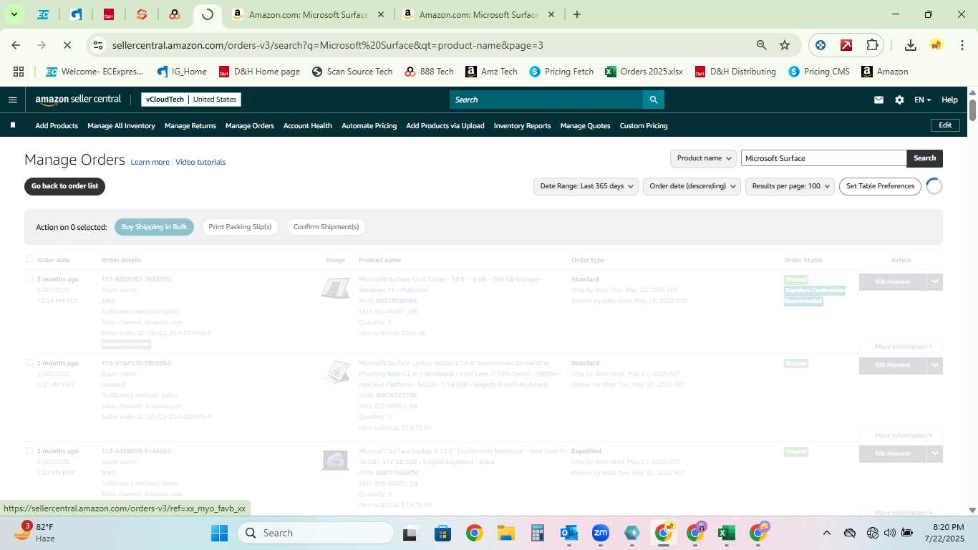Viewport: 978px width, 550px height.
Task: Open Video tutorials link
Action: [200, 162]
